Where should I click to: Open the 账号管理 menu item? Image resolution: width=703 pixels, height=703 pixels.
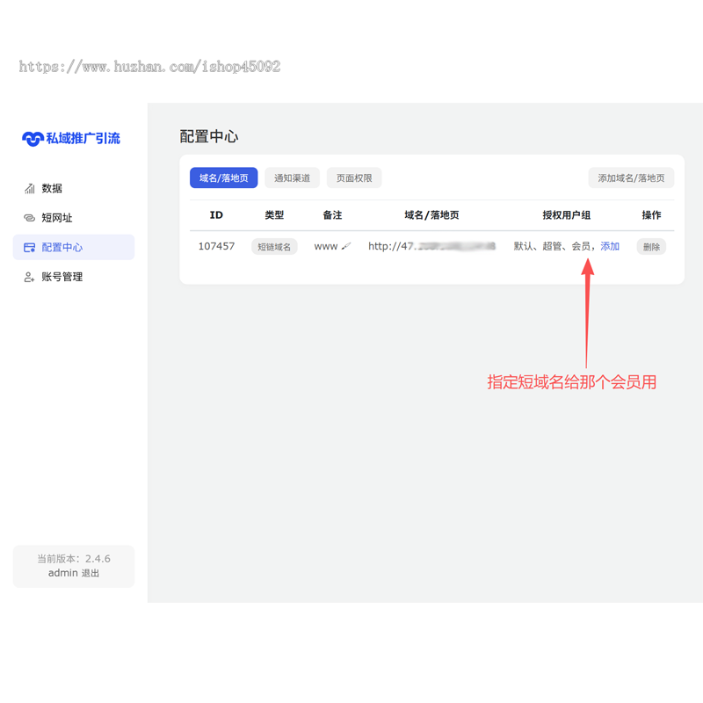click(x=74, y=277)
